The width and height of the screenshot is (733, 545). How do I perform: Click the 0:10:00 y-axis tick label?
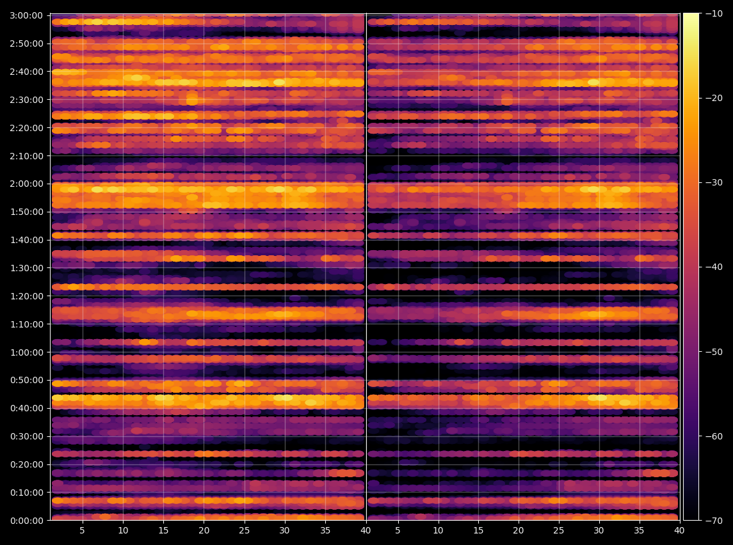26,493
